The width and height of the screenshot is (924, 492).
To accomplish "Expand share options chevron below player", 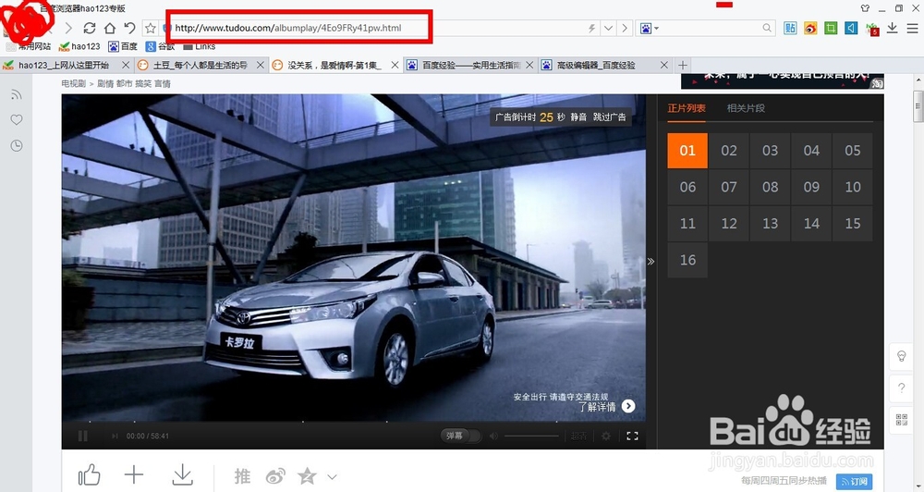I will pos(333,476).
